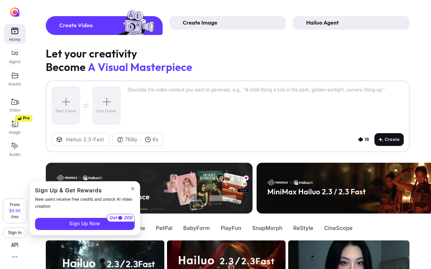The image size is (431, 269).
Task: Swap start and end frames
Action: 86,106
